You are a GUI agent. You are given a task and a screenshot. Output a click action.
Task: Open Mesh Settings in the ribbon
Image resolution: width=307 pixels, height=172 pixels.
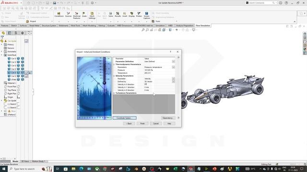click(x=92, y=15)
